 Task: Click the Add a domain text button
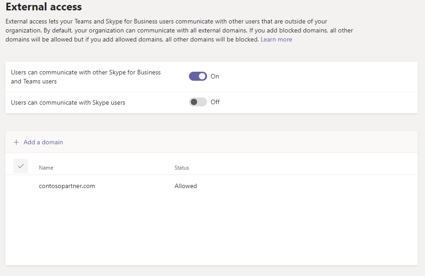43,142
